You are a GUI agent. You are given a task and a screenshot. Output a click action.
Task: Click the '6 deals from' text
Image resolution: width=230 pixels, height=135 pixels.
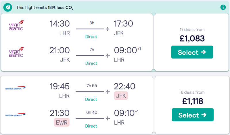(193, 92)
